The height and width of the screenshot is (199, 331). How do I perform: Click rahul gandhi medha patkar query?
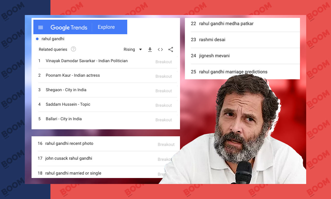(226, 24)
